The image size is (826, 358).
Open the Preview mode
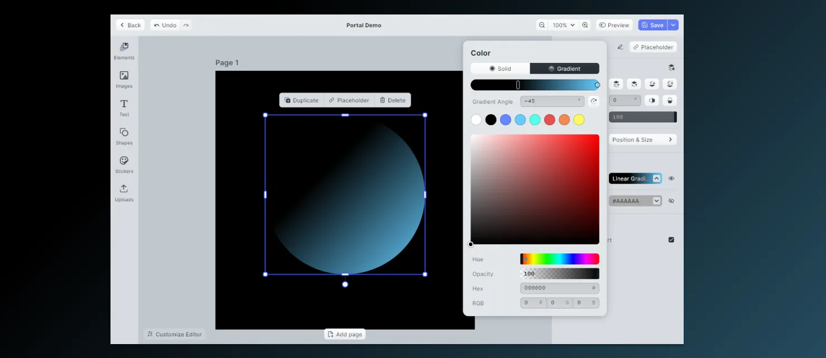(614, 25)
